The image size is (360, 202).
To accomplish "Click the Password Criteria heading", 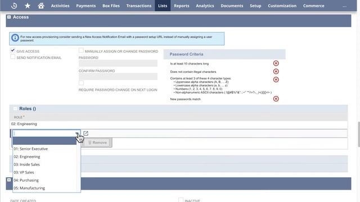I will pyautogui.click(x=186, y=54).
